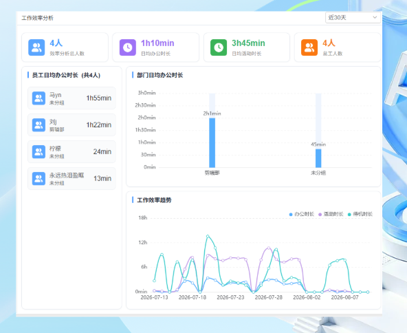
Task: Toggle the 待机时长 legend series
Action: click(360, 214)
